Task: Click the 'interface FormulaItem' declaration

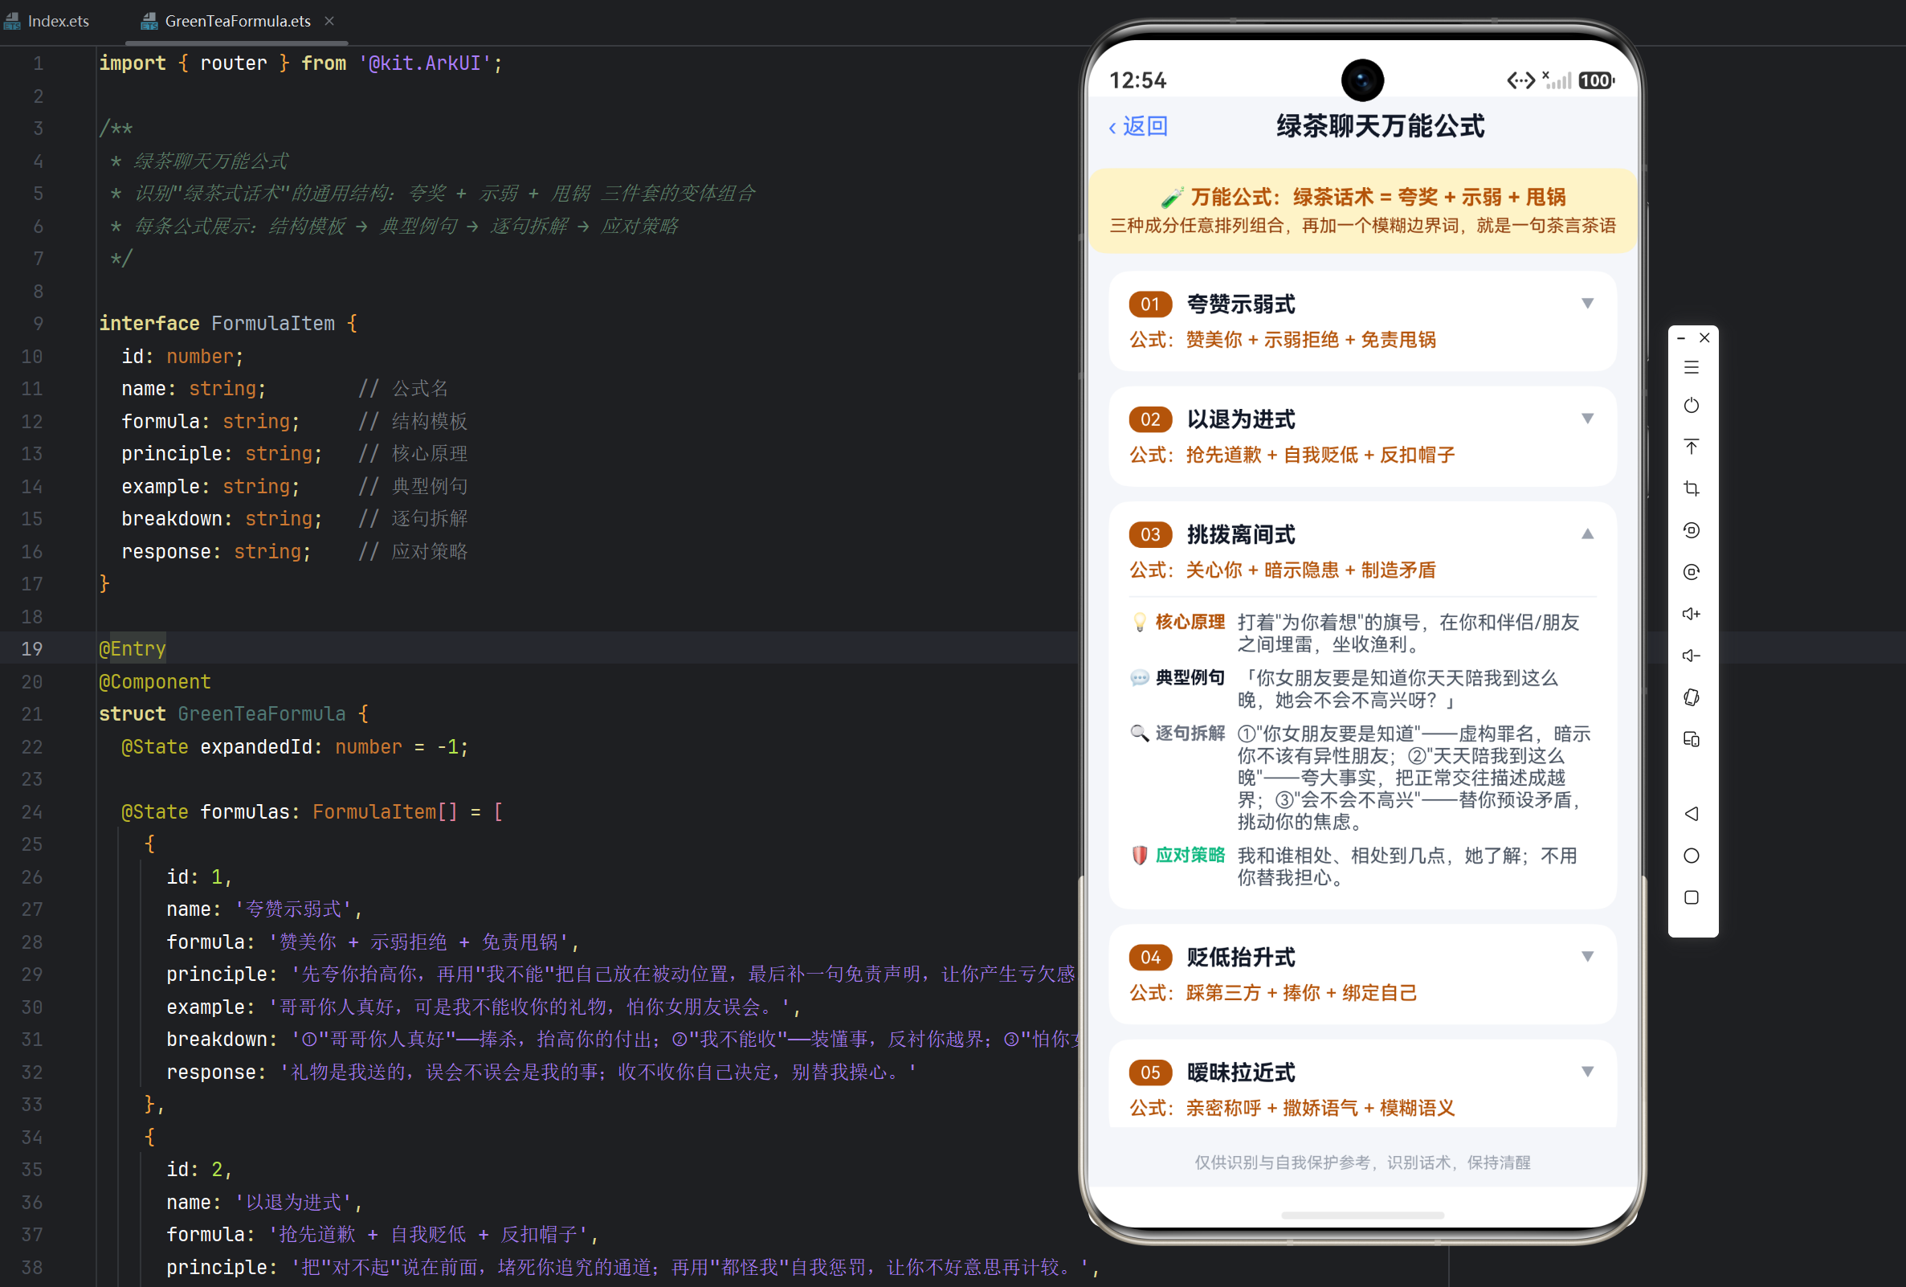Action: pyautogui.click(x=217, y=323)
